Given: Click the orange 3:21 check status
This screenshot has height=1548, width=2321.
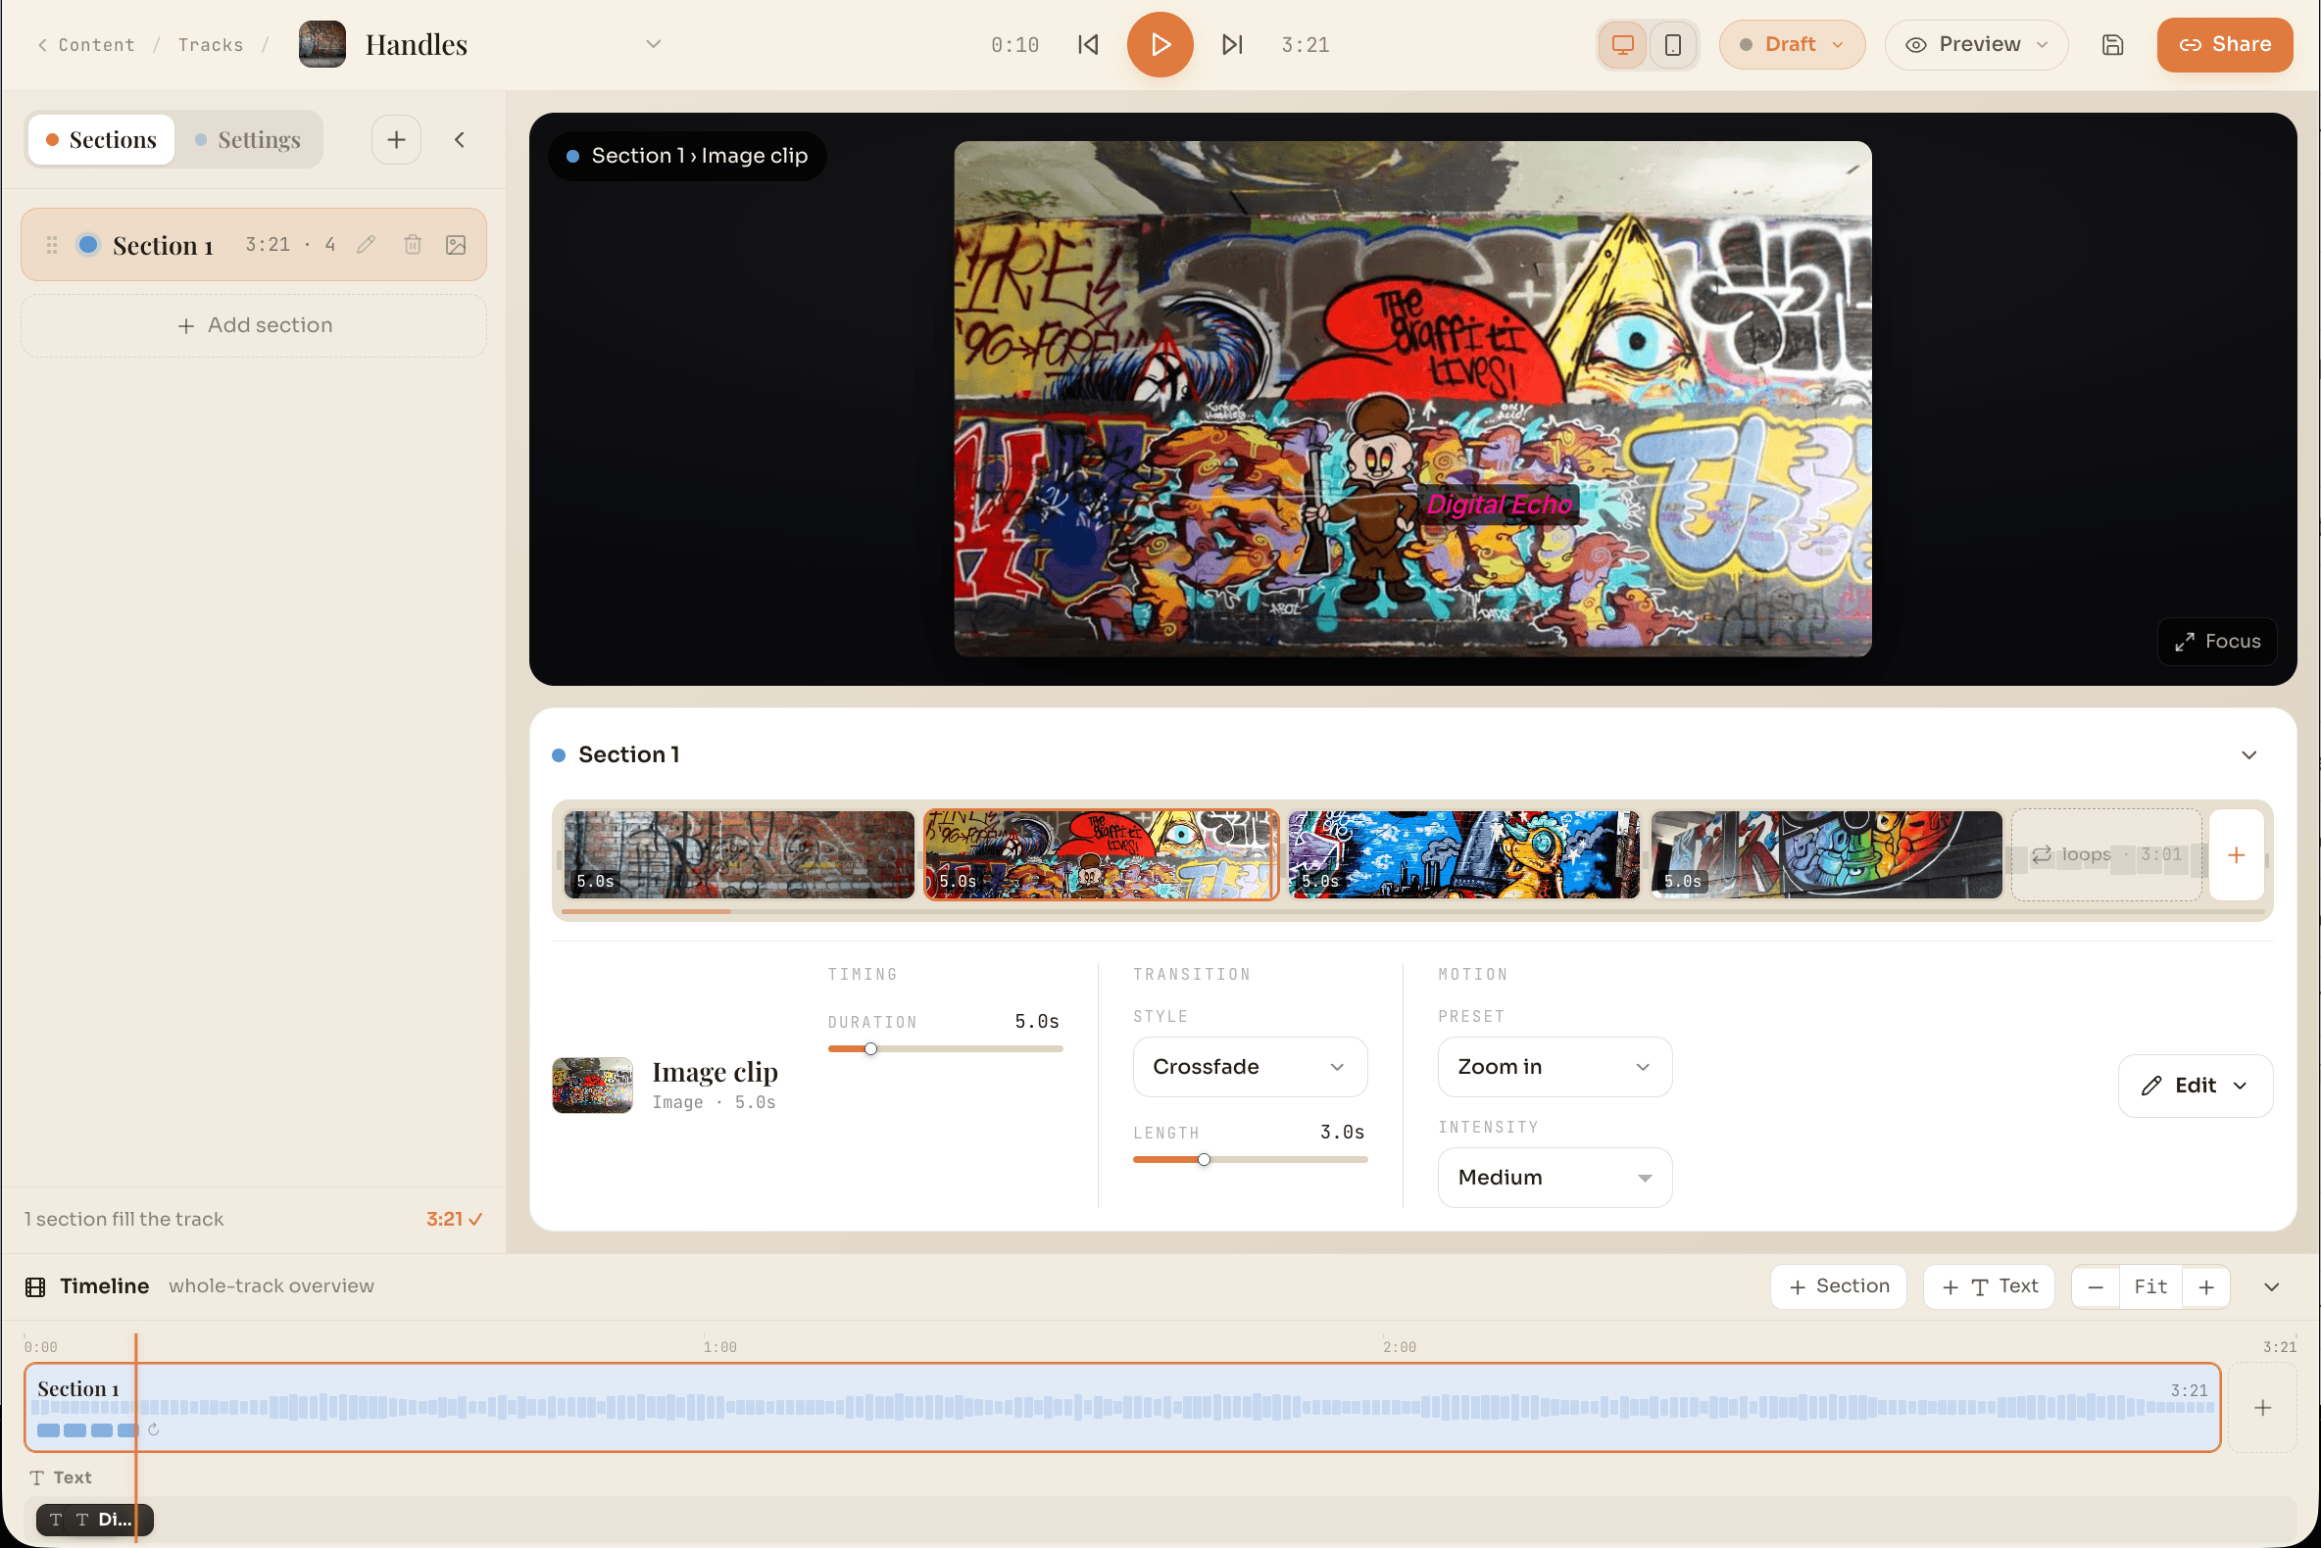Looking at the screenshot, I should pos(455,1219).
